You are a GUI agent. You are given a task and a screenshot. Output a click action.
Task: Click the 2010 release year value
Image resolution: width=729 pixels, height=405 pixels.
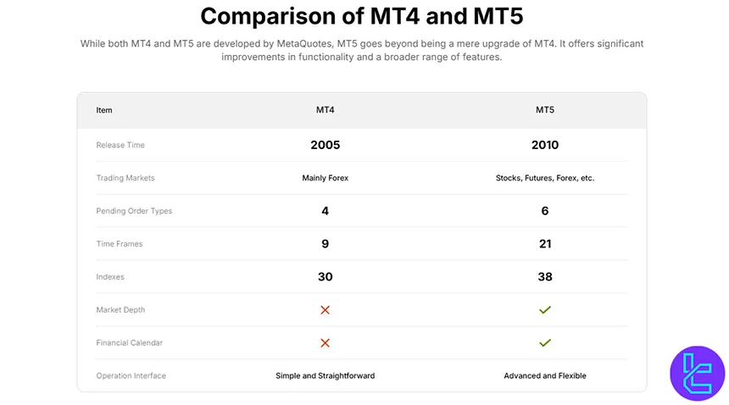(x=545, y=145)
